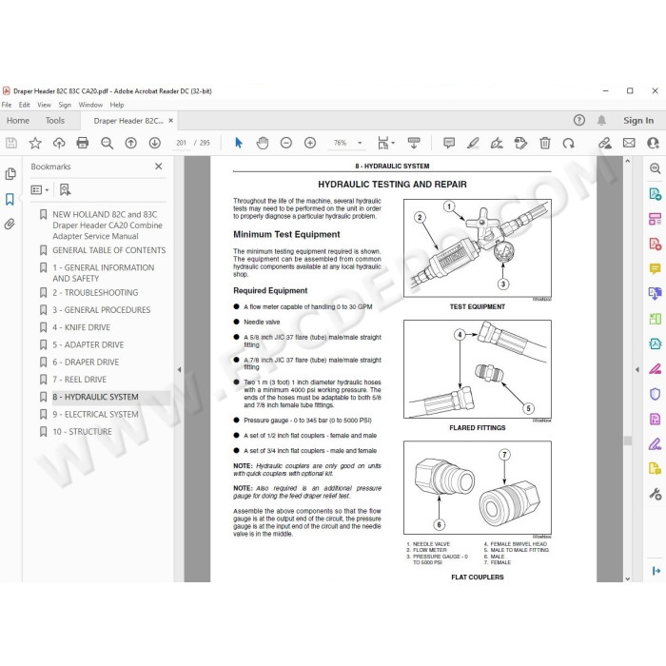Image resolution: width=666 pixels, height=666 pixels.
Task: Open bookmark 4 - KNIFE DRIVE
Action: pos(81,327)
